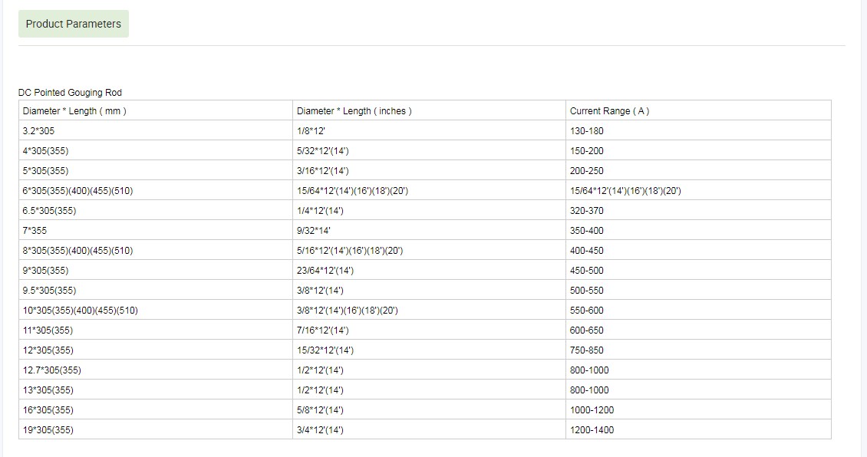Select the 23/64*12'(14') inches cell
This screenshot has width=867, height=457.
325,271
